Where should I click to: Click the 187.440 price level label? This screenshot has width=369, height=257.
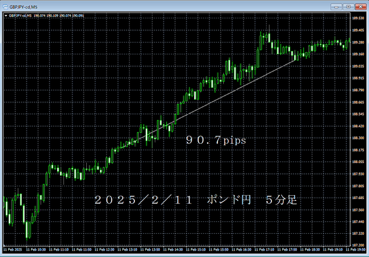pyautogui.click(x=358, y=222)
